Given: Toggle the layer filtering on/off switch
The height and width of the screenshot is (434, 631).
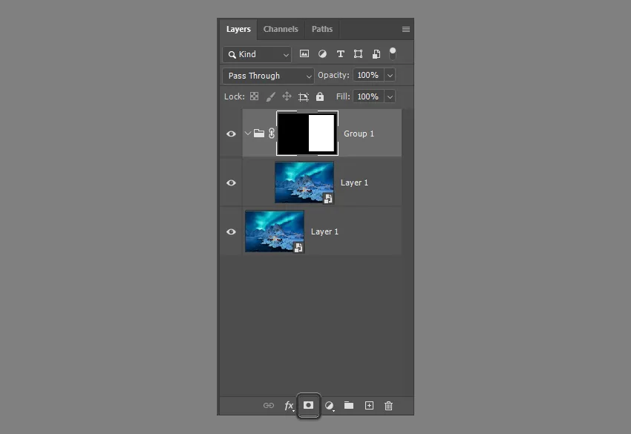Looking at the screenshot, I should coord(393,53).
